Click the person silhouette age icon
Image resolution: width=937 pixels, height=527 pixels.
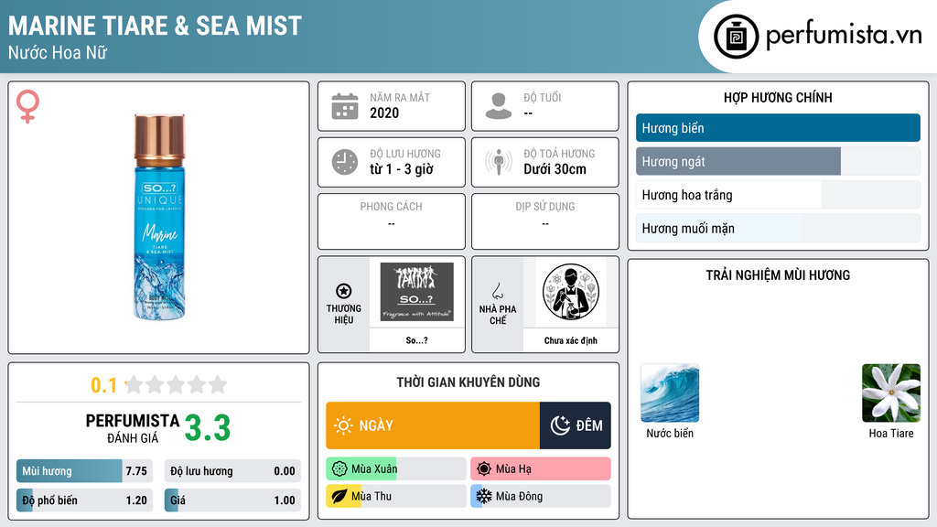coord(499,106)
